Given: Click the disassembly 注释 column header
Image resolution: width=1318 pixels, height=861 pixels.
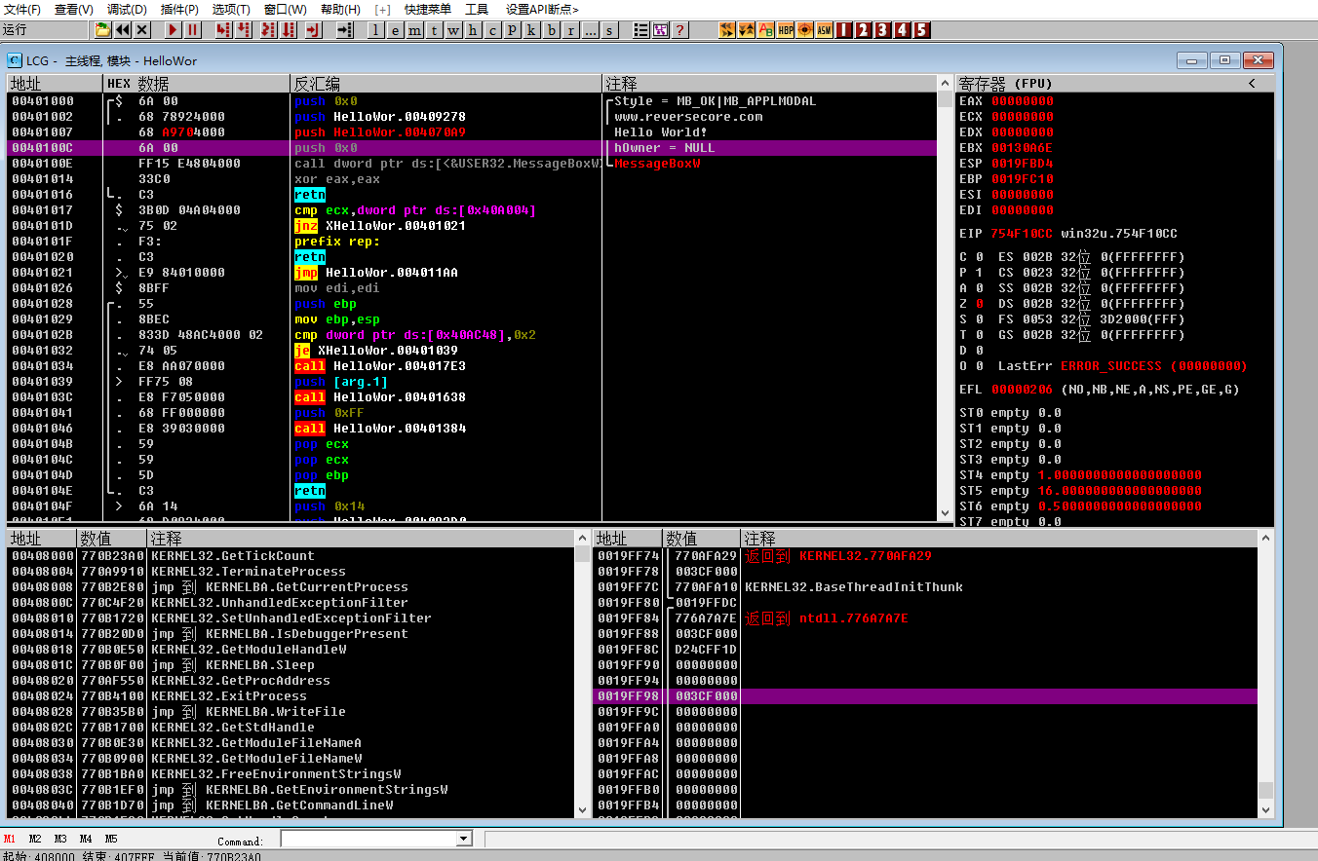Looking at the screenshot, I should tap(770, 84).
